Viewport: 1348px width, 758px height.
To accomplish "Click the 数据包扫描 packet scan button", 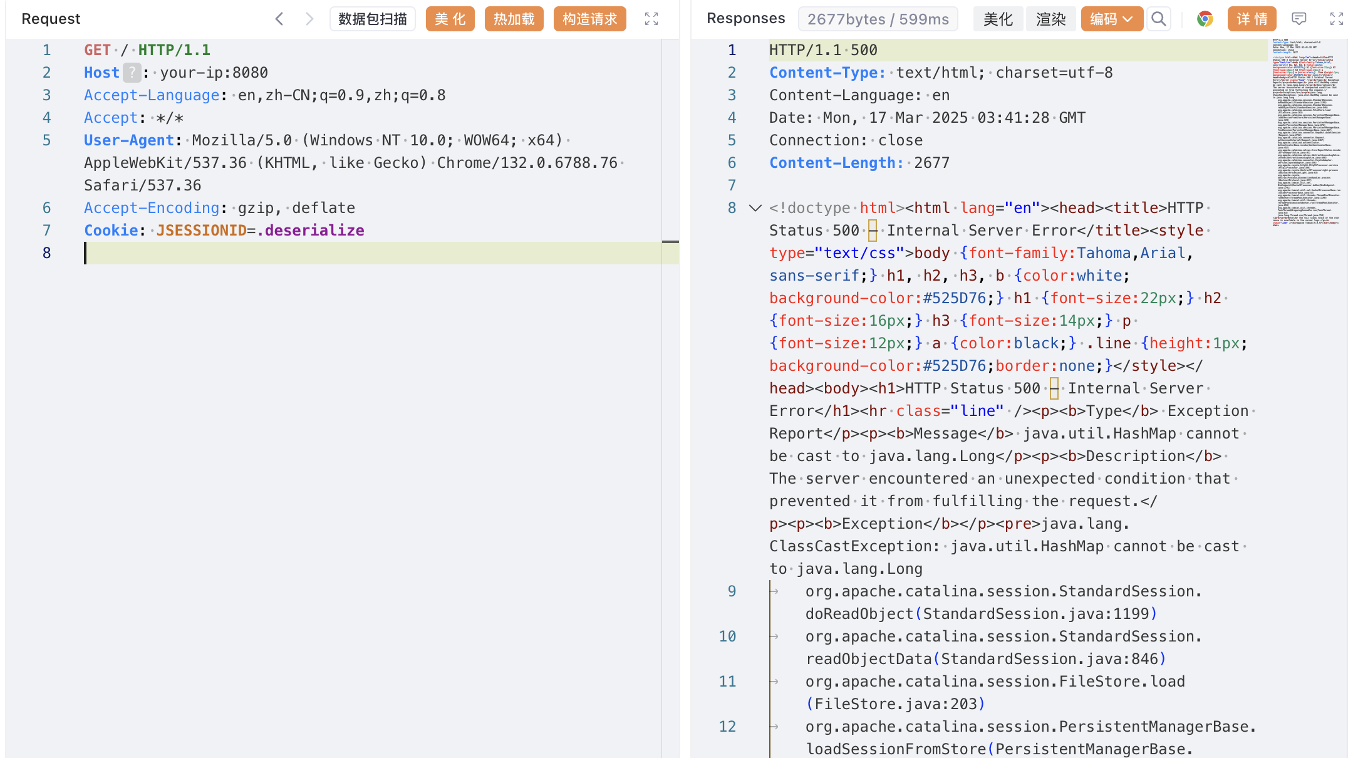I will click(x=373, y=19).
